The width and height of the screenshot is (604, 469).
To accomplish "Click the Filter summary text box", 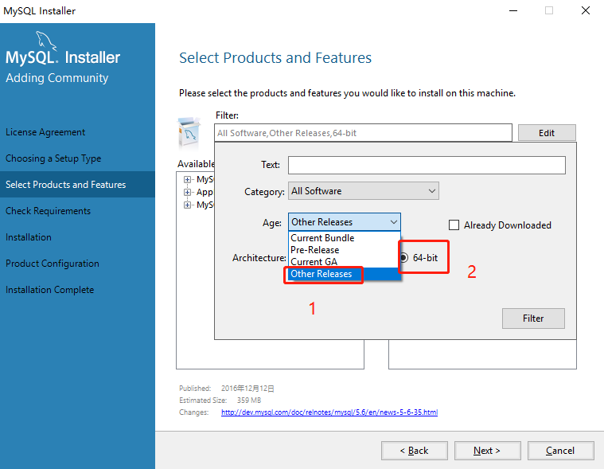I will pos(363,133).
